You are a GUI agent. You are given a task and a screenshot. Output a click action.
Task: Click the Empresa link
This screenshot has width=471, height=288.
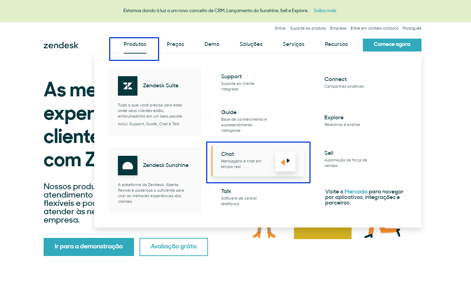[338, 28]
